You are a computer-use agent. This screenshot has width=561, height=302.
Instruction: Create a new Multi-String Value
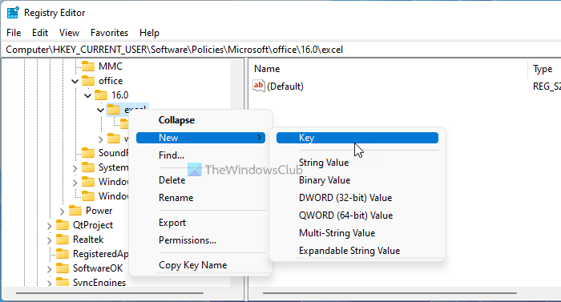(x=357, y=233)
